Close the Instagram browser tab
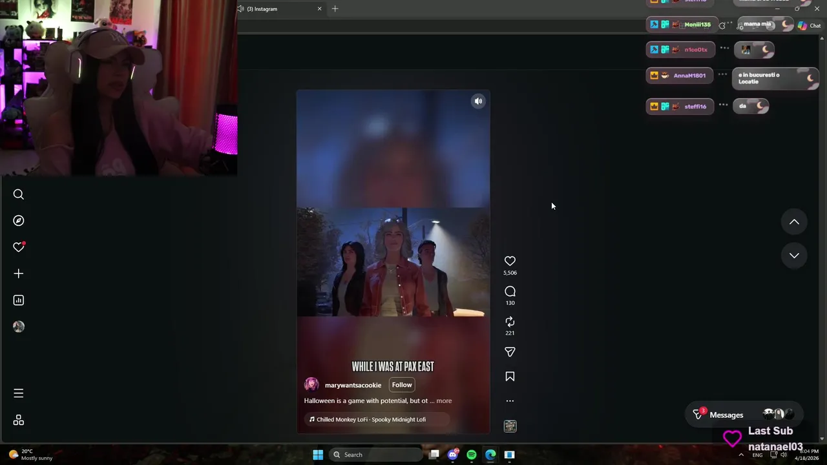 [x=319, y=9]
